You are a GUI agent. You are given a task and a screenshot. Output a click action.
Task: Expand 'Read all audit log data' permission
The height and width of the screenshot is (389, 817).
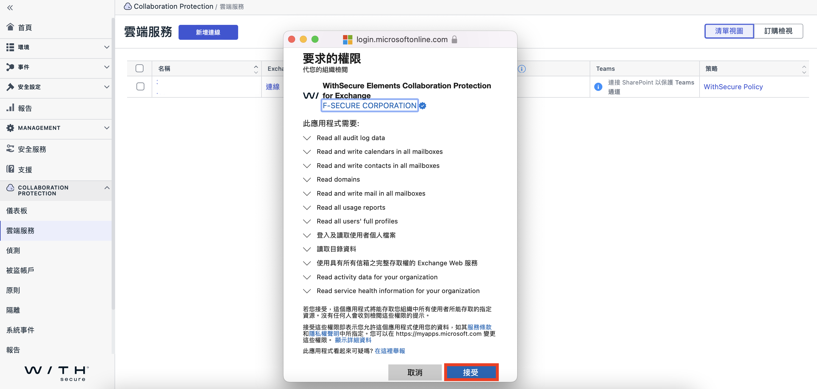pyautogui.click(x=307, y=138)
